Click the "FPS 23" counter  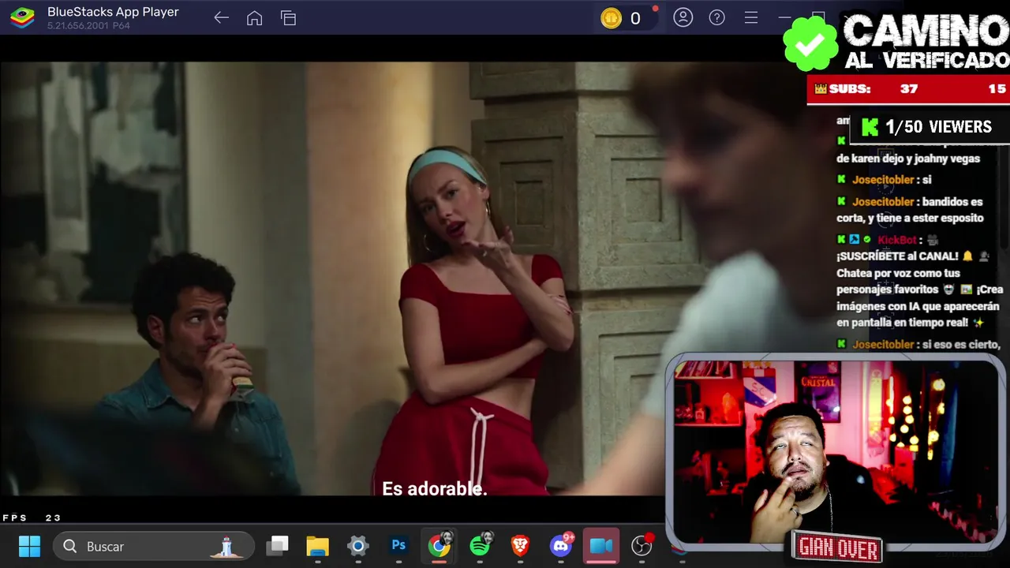click(32, 518)
